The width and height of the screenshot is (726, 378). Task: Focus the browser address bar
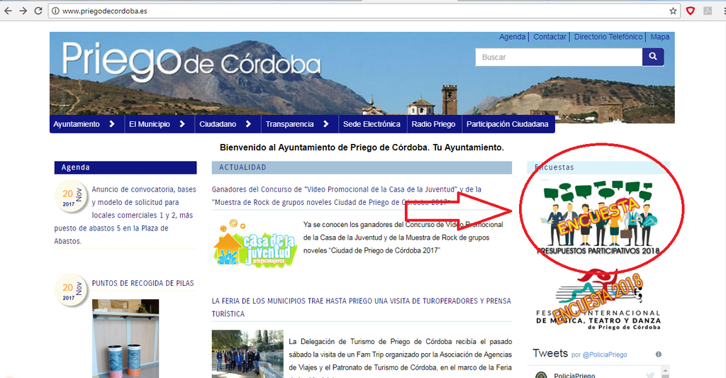click(x=361, y=11)
